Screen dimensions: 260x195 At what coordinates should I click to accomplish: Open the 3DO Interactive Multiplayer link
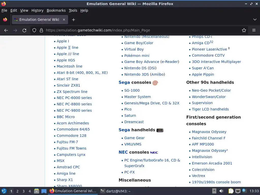pyautogui.click(x=216, y=62)
